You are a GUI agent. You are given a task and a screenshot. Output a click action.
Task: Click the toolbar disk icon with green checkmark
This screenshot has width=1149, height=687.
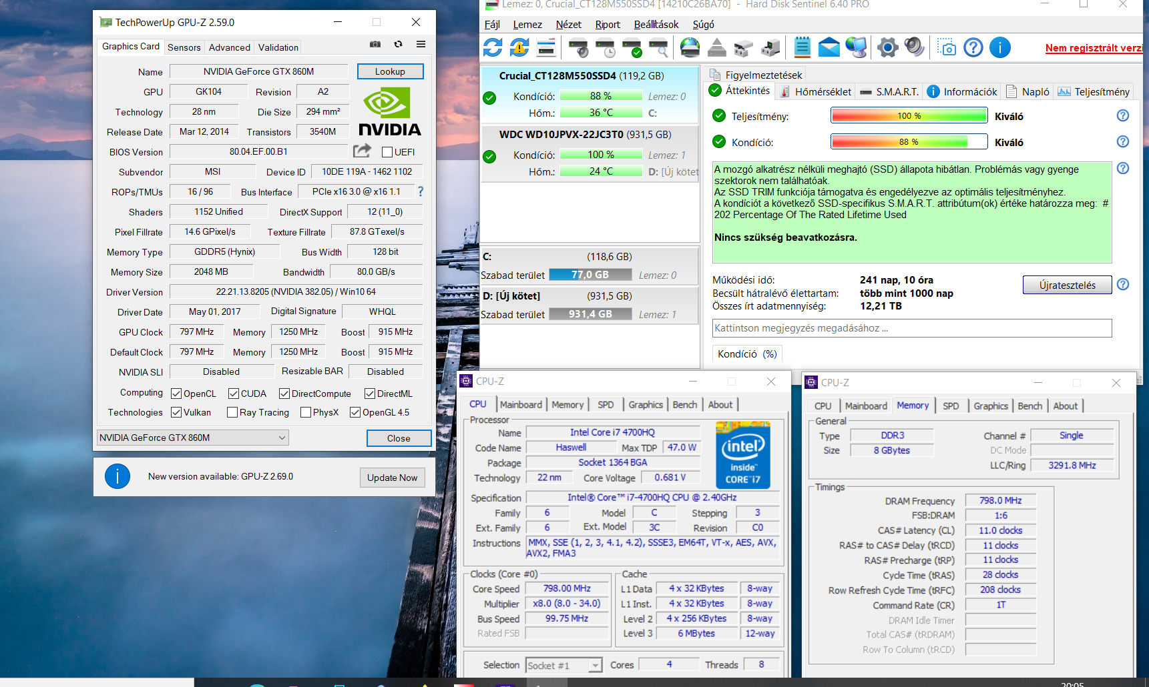[x=632, y=48]
